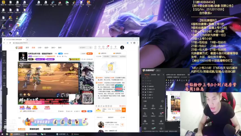The width and height of the screenshot is (241, 136).
Task: Toggle the lock on 图片 26 source
Action: pyautogui.click(x=146, y=98)
